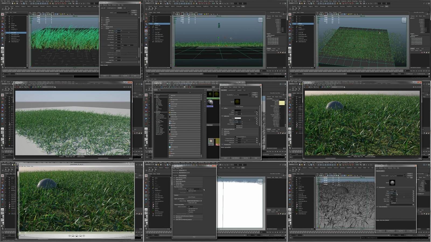Fast forward the grass render video
The height and width of the screenshot is (242, 431).
point(80,236)
